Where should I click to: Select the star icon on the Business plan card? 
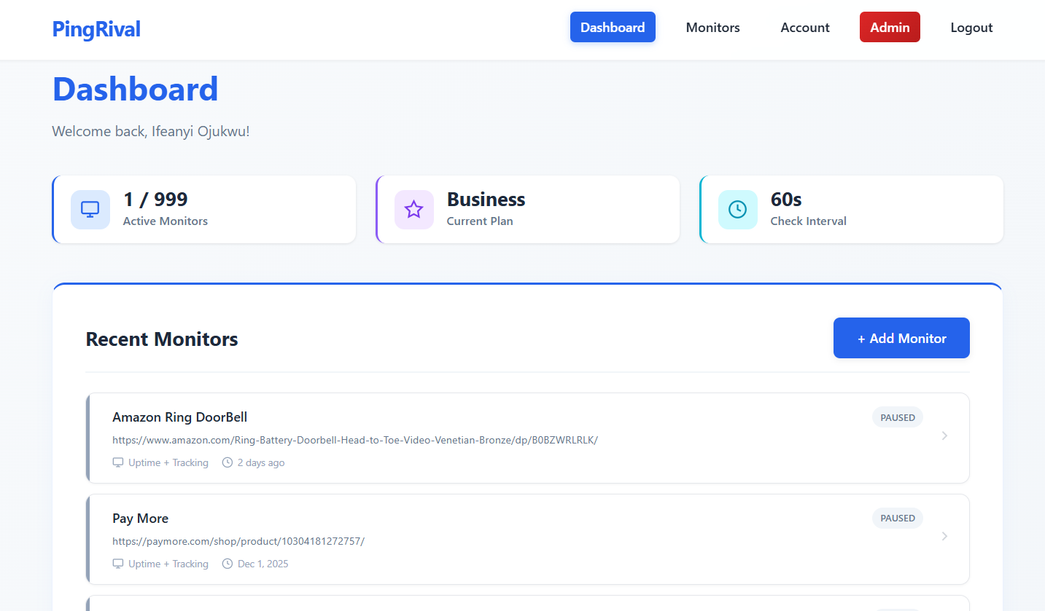tap(413, 209)
